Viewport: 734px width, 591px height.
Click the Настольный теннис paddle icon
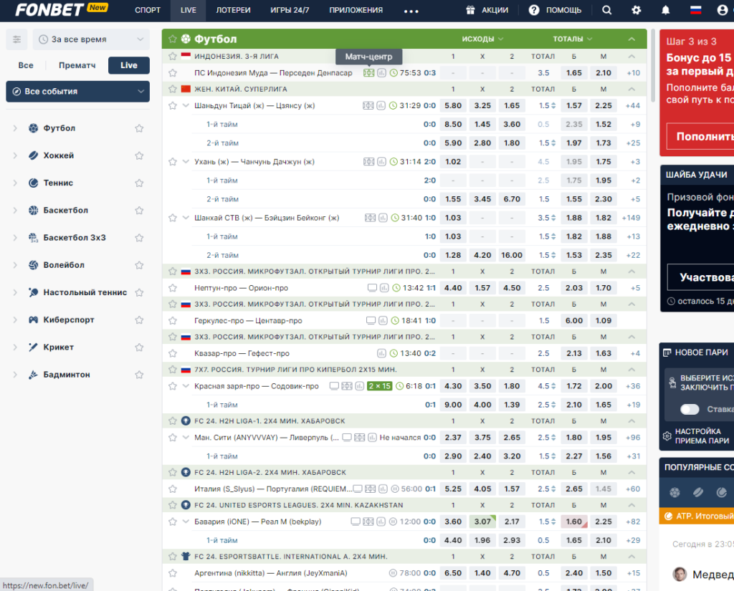[x=33, y=292]
